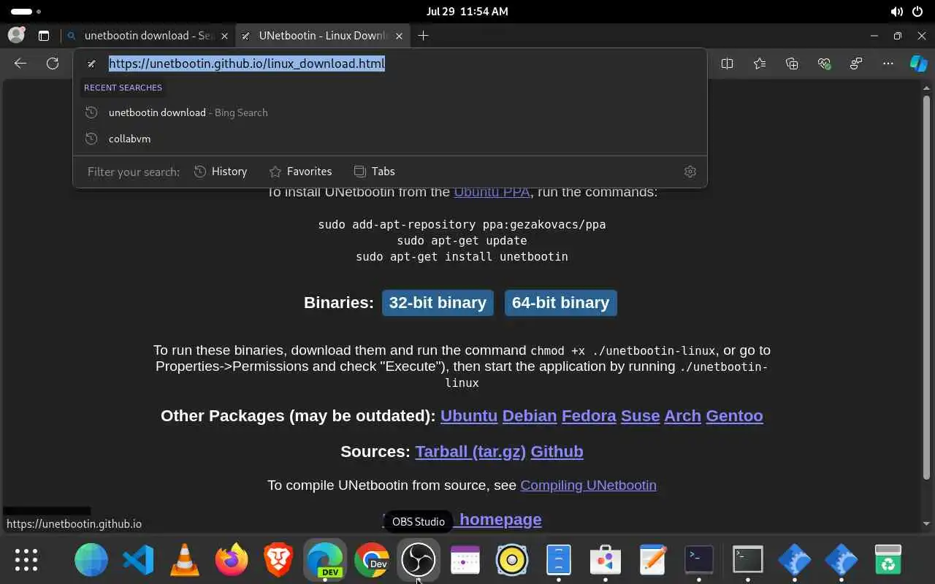Open the Favorites list star icon
This screenshot has height=584, width=935.
click(x=760, y=64)
